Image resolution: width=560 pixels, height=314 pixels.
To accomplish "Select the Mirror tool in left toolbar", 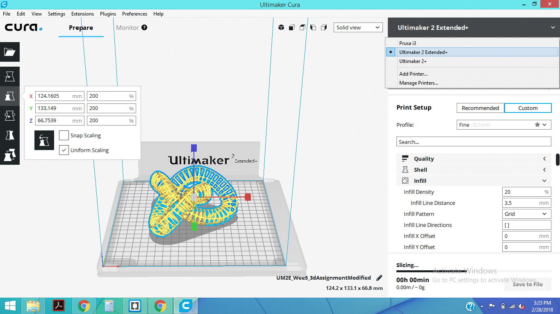I will 10,135.
